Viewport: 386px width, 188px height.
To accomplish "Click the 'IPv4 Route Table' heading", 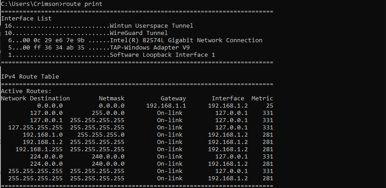I will point(30,77).
